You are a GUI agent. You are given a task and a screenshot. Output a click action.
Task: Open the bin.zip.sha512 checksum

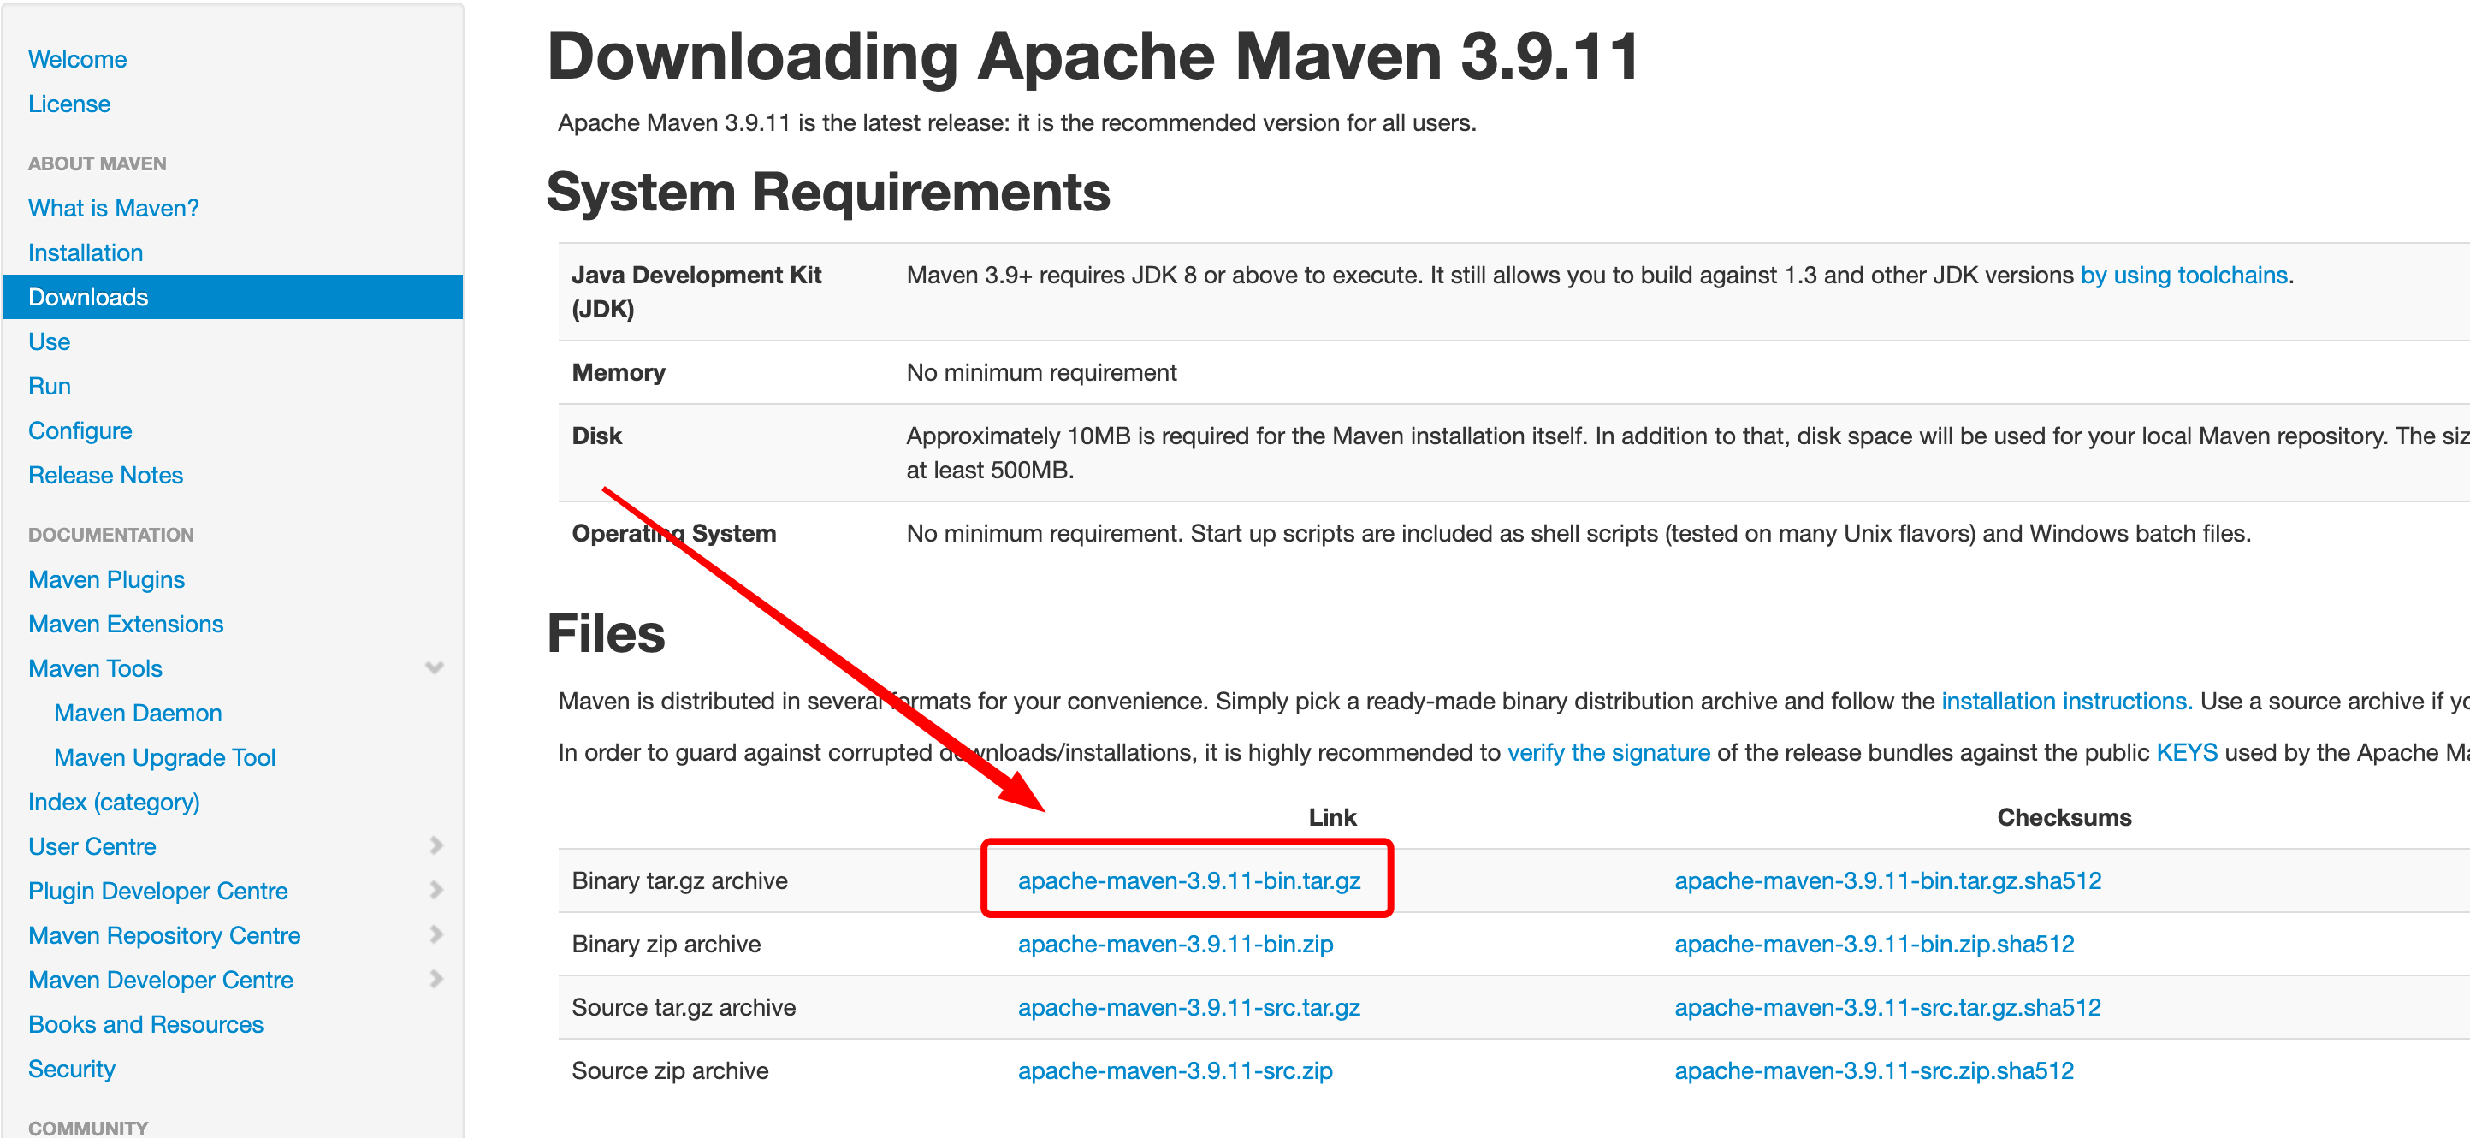(1875, 944)
